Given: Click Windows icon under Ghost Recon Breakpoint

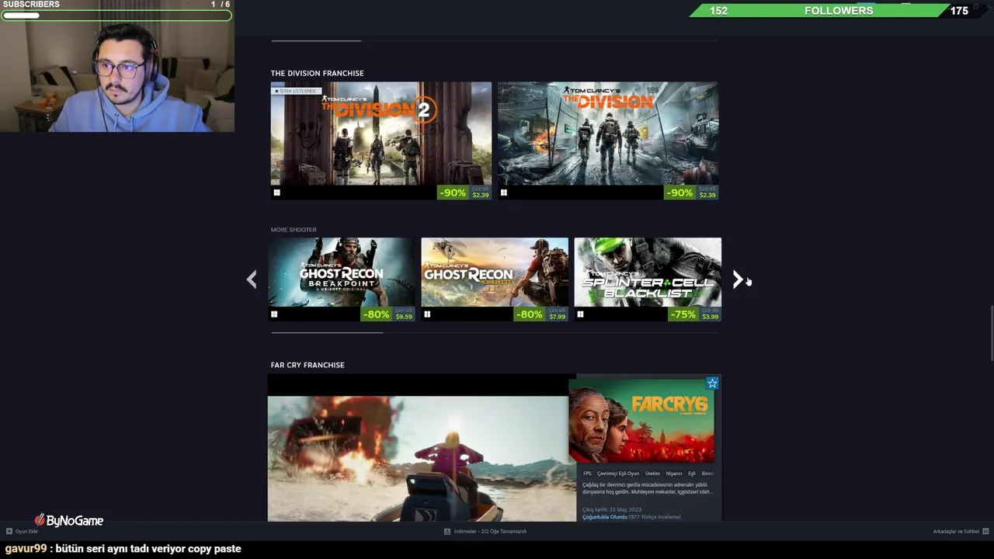Looking at the screenshot, I should pos(274,314).
